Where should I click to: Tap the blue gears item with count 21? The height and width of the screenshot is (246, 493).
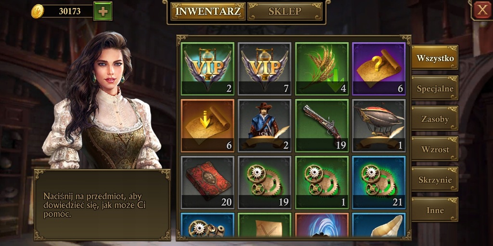379,183
